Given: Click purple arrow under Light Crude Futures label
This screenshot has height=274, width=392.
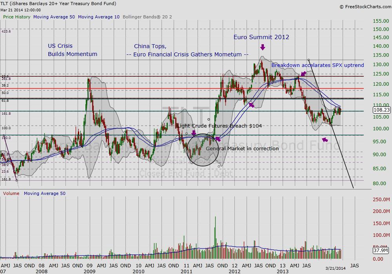Looking at the screenshot, I should click(194, 133).
